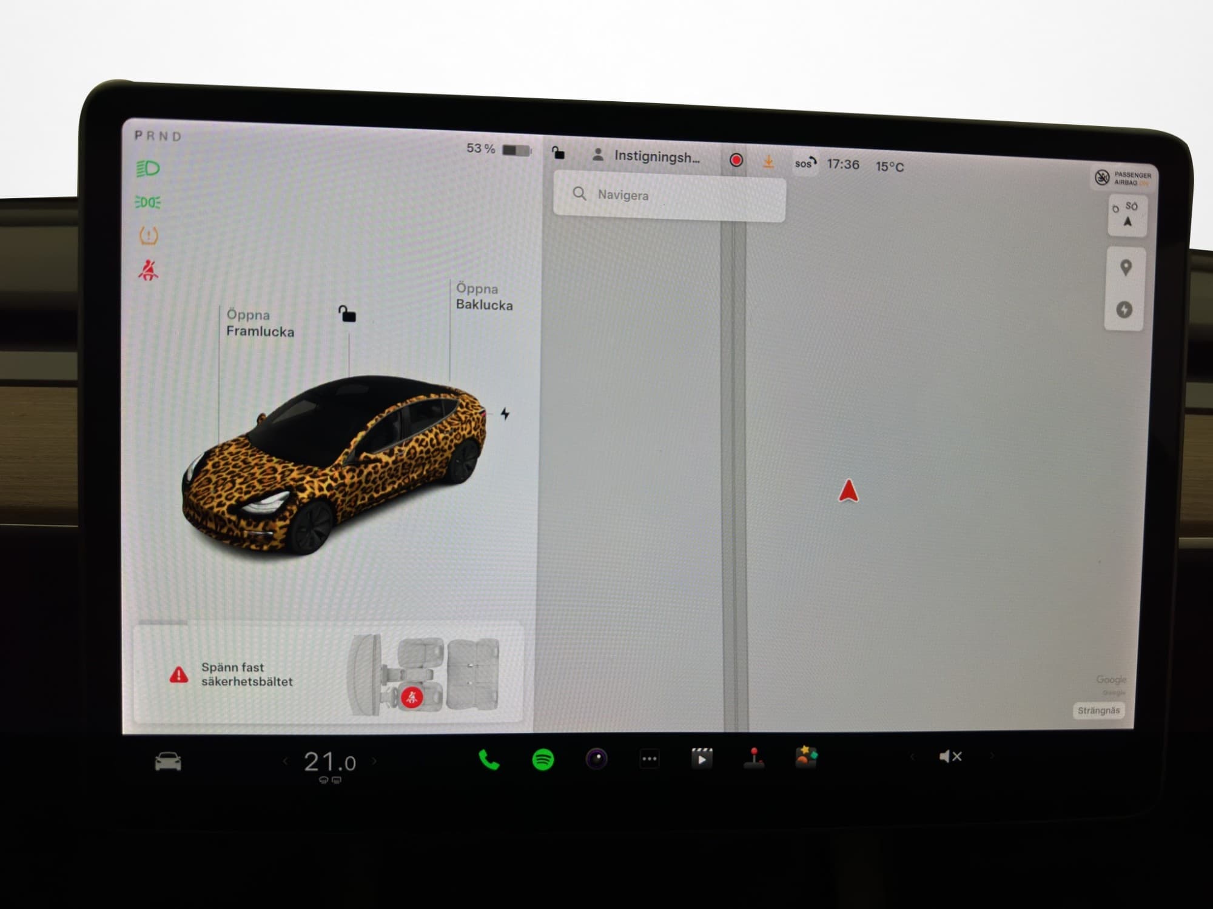
Task: Toggle car lock above the vehicle
Action: (347, 314)
